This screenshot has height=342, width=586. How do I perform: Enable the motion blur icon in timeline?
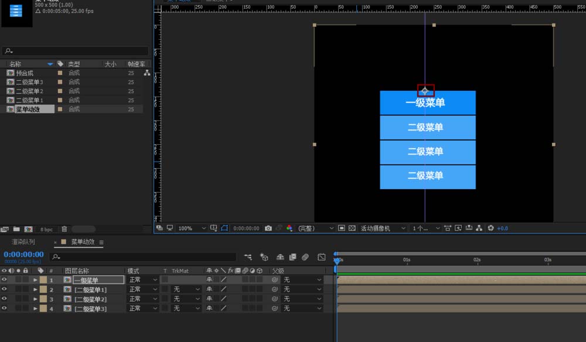(x=305, y=257)
